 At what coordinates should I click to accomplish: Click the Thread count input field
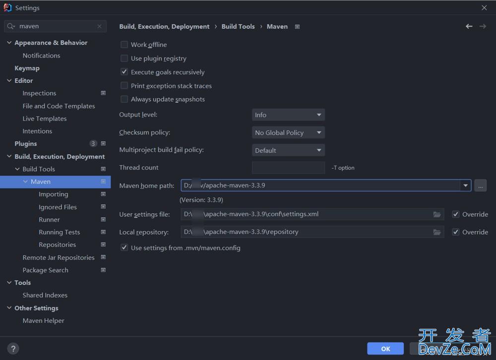288,168
